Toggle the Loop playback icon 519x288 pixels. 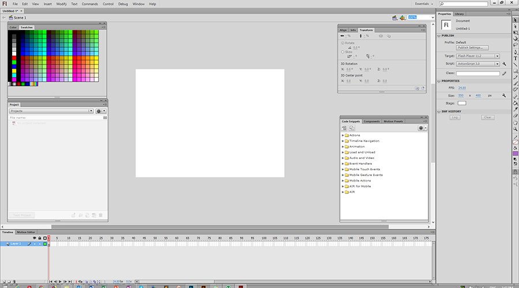(x=80, y=282)
